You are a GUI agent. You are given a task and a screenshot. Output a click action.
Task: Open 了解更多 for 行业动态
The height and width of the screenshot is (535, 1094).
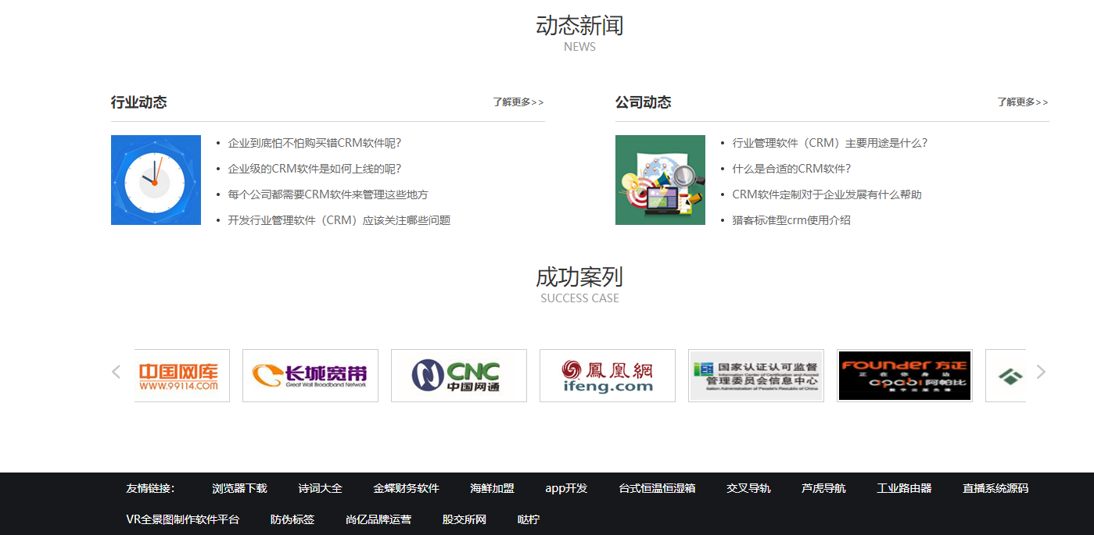coord(518,102)
